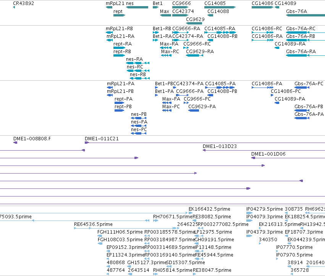Viewport: 325px width, 276px height.
Task: Select the EP09152.3prime EST label
Action: coord(125,247)
